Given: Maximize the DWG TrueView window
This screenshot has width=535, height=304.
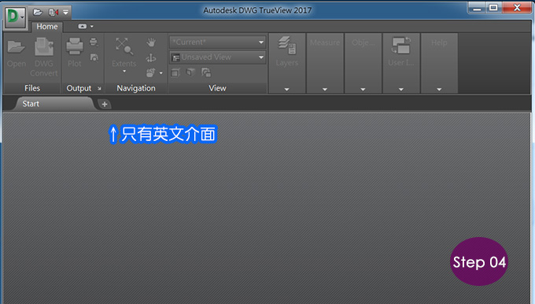Looking at the screenshot, I should (493, 8).
